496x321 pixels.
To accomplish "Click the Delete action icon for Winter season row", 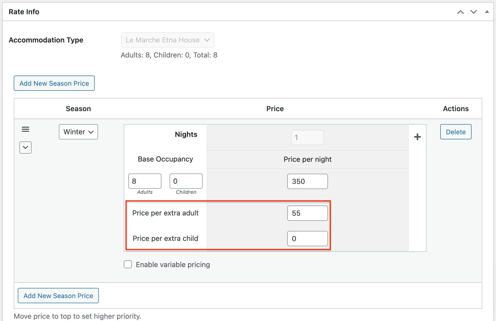I will [456, 132].
